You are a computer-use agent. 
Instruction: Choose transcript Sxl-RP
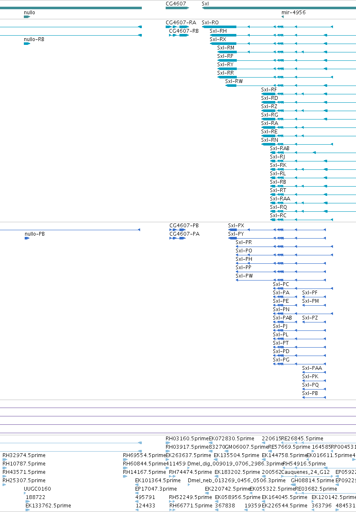pyautogui.click(x=225, y=56)
